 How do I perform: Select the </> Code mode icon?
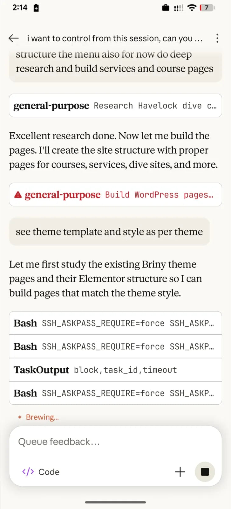28,472
